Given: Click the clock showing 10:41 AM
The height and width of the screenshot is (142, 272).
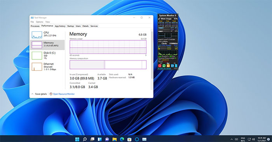Looking at the screenshot, I should pyautogui.click(x=262, y=139).
